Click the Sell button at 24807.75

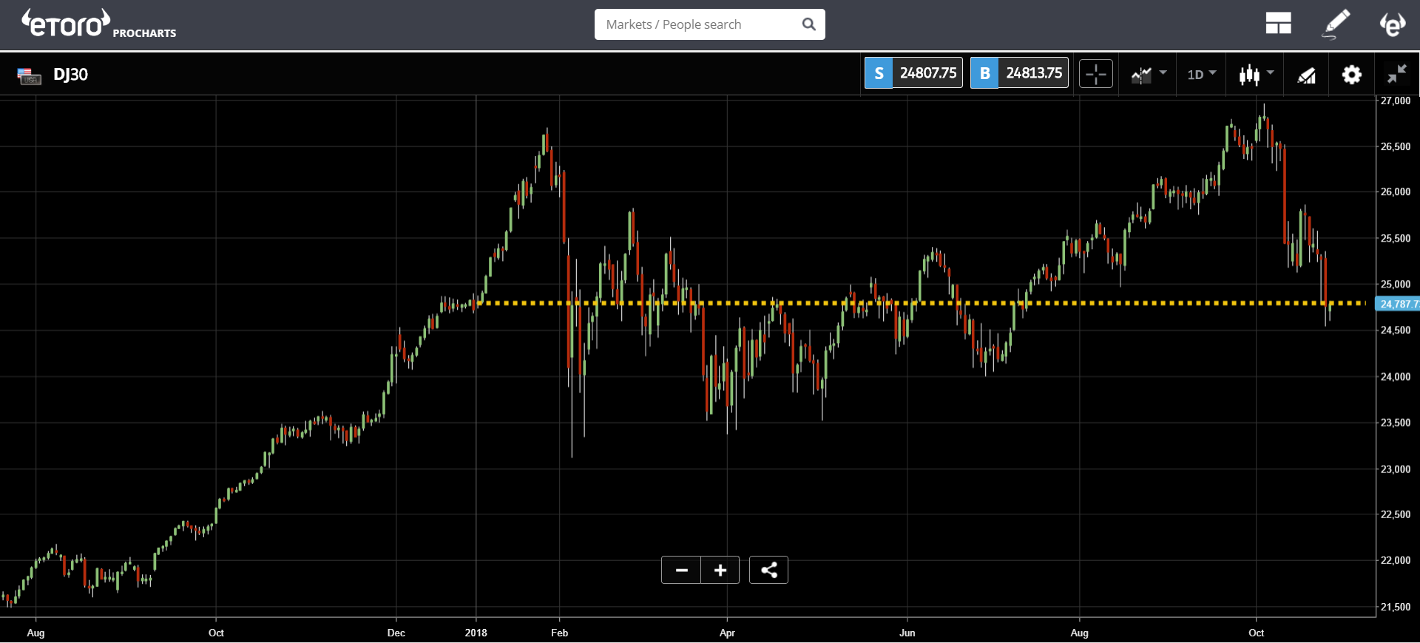pyautogui.click(x=913, y=72)
